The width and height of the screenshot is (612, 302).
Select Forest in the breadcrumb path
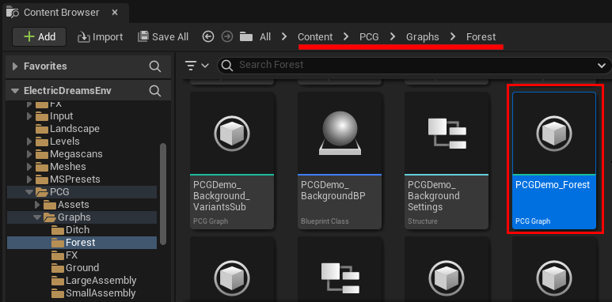pyautogui.click(x=481, y=37)
